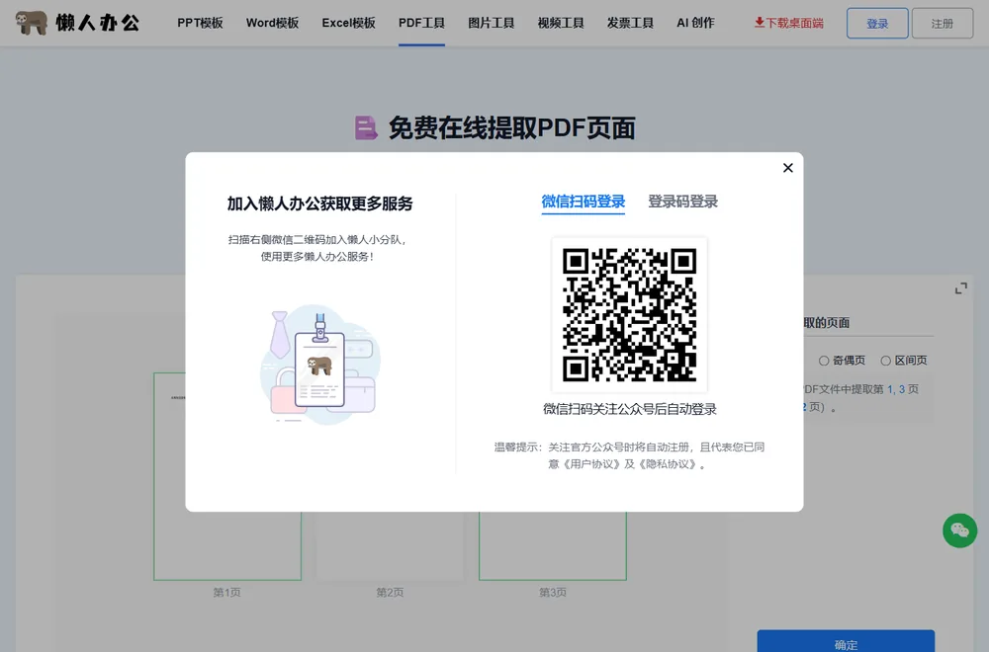The image size is (989, 652).
Task: Click the blue 确定 button
Action: (846, 641)
